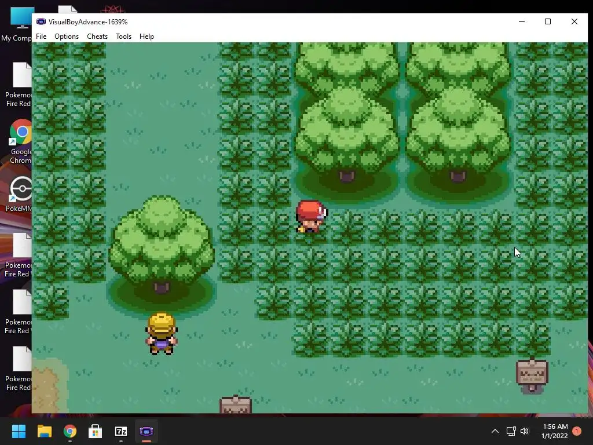Minimize the VisualBoyAdvance window
The width and height of the screenshot is (593, 445).
pos(522,21)
